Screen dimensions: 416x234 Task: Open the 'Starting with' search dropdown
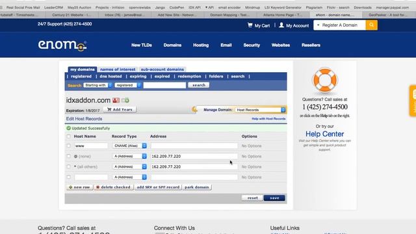coord(97,85)
